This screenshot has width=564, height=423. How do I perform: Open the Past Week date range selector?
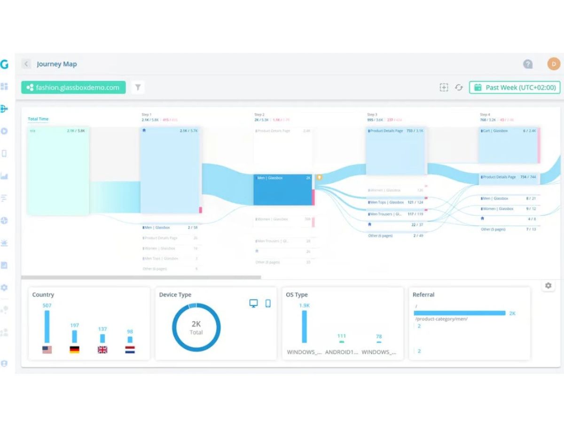(515, 87)
